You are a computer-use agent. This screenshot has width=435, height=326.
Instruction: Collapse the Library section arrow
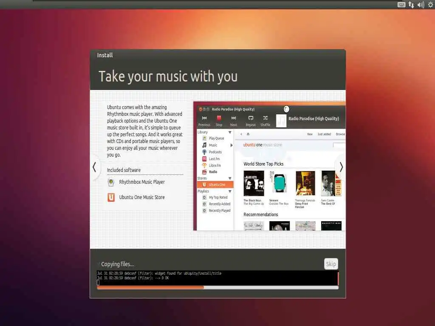tap(230, 132)
